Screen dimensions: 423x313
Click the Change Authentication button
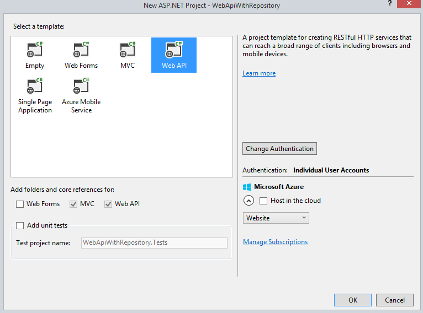tap(279, 149)
